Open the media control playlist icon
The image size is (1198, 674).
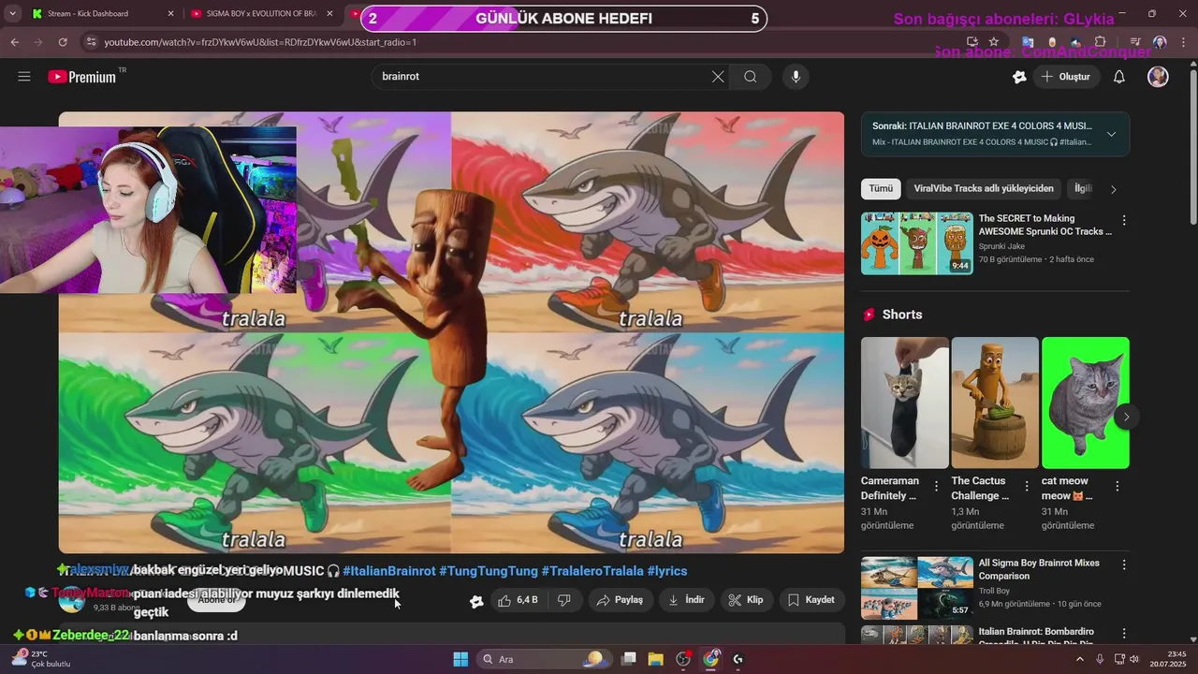(1135, 42)
